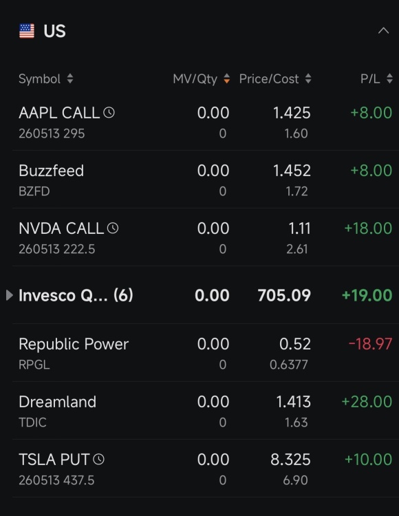Click the Symbol column header
Image resolution: width=399 pixels, height=516 pixels.
click(39, 79)
